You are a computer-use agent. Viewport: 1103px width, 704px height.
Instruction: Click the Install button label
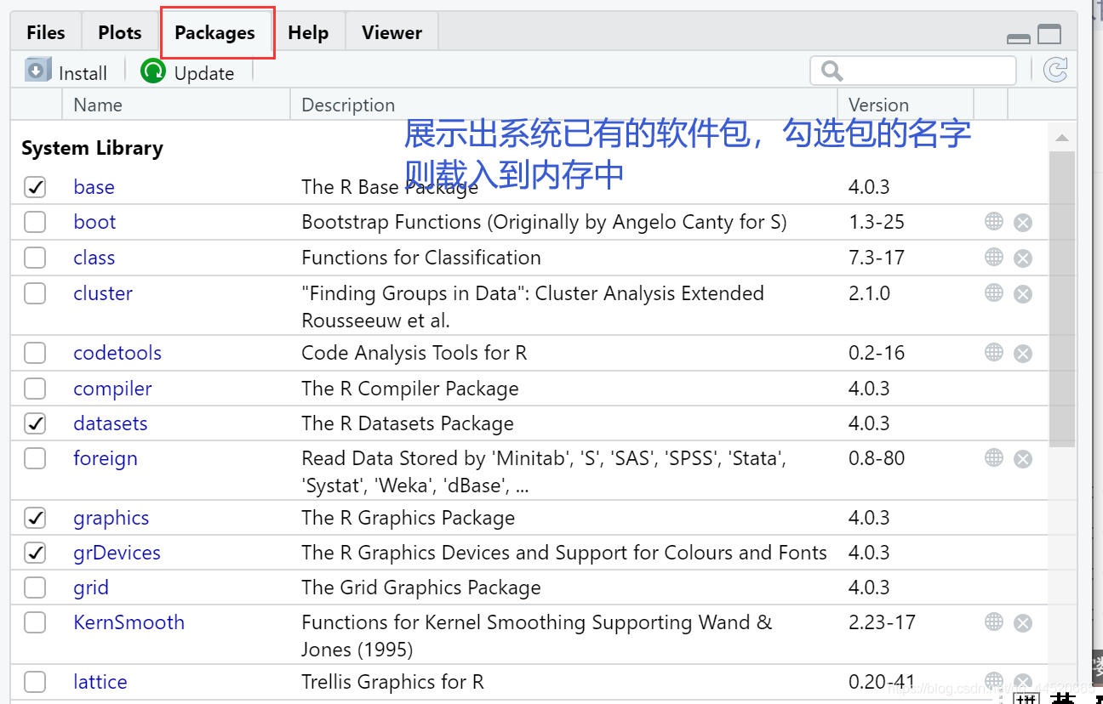[83, 73]
